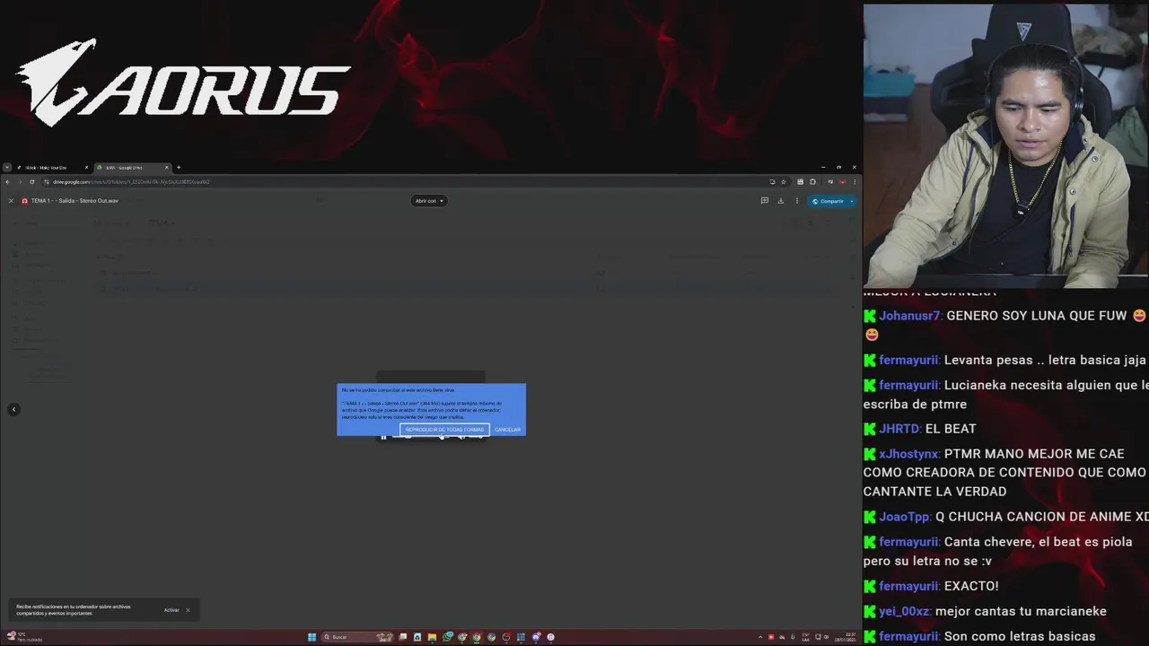Image resolution: width=1149 pixels, height=646 pixels.
Task: Click the Compartir share button
Action: click(x=828, y=201)
